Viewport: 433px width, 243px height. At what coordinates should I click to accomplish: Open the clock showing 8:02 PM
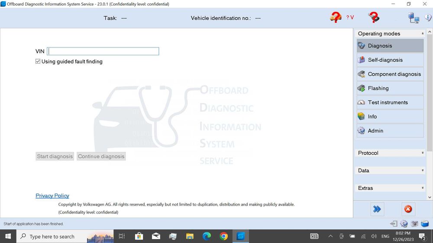coord(403,236)
